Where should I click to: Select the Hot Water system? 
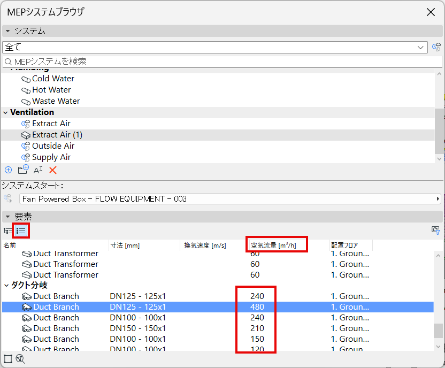[x=51, y=90]
